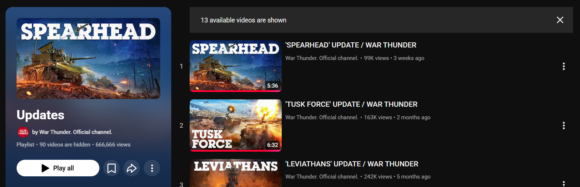Open channel link under SPEARHEAD video
Screen dimensions: 580x187
tap(322, 58)
